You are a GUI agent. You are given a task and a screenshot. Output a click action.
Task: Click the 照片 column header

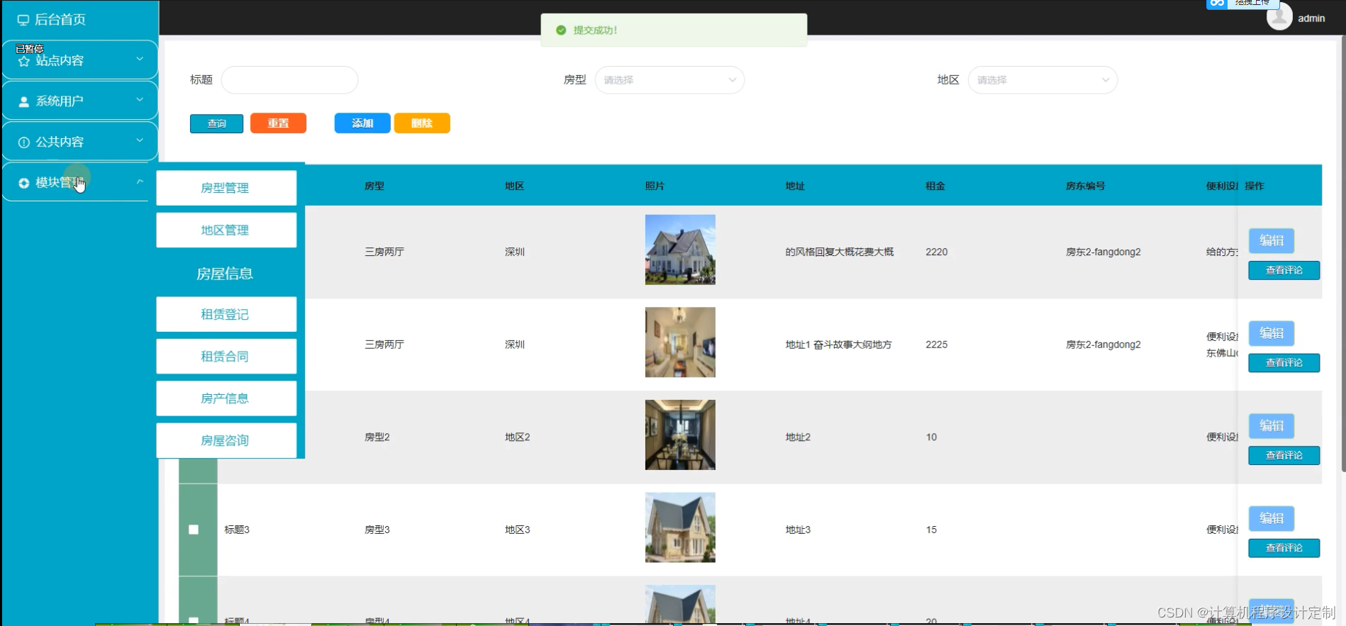pyautogui.click(x=655, y=186)
